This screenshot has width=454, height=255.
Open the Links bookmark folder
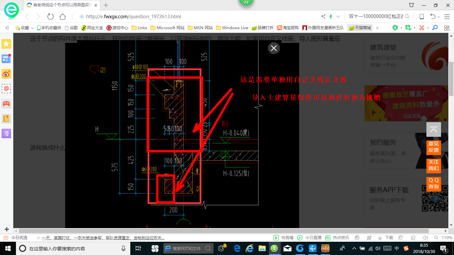click(139, 28)
